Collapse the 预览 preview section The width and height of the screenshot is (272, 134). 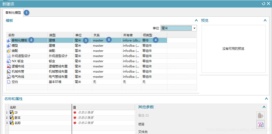pyautogui.click(x=265, y=20)
